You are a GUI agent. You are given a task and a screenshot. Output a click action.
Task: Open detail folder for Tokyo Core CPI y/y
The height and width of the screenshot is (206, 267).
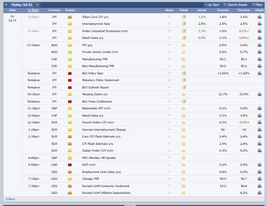point(183,17)
